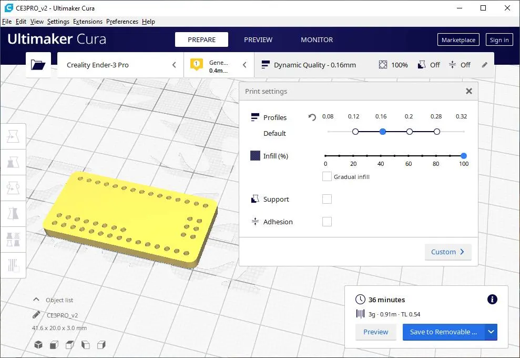Image resolution: width=520 pixels, height=358 pixels.
Task: Click the support Off icon in summary bar
Action: 422,64
